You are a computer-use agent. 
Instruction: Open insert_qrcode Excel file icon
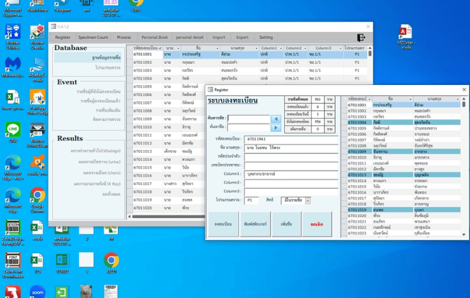pyautogui.click(x=13, y=100)
